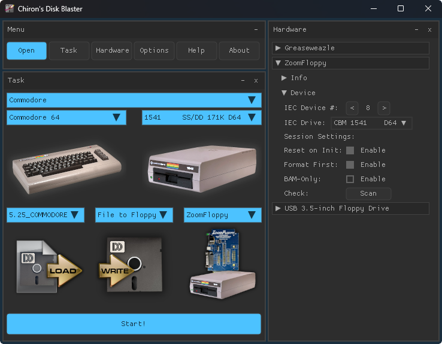Open the IEC Drive CBM 1541 dropdown
The height and width of the screenshot is (344, 442).
click(371, 123)
